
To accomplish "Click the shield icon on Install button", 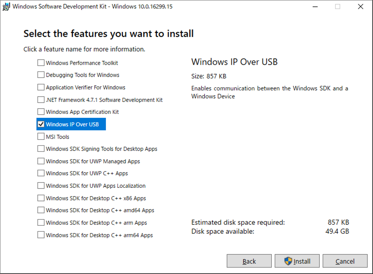I will point(288,261).
